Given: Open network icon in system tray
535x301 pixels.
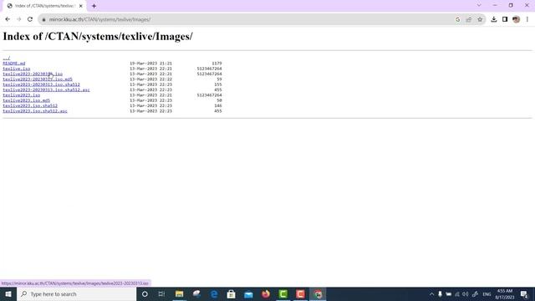Looking at the screenshot, I should [457, 294].
